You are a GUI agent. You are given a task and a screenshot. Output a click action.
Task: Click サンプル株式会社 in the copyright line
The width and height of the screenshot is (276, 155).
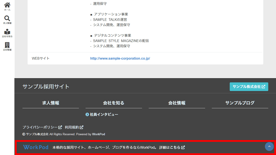click(x=37, y=134)
